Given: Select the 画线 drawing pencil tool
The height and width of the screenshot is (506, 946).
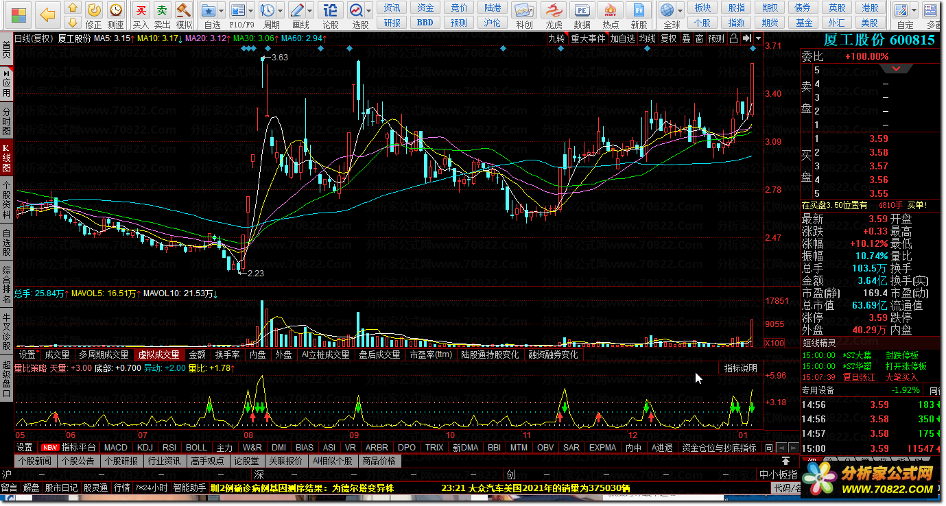Looking at the screenshot, I should pos(297,10).
